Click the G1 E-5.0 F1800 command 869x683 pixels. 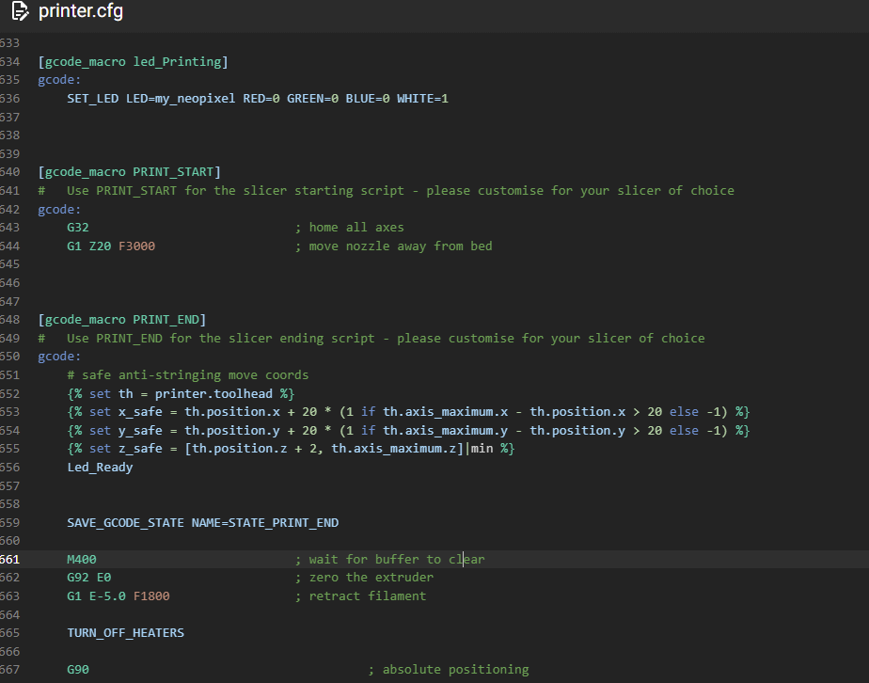pyautogui.click(x=118, y=596)
